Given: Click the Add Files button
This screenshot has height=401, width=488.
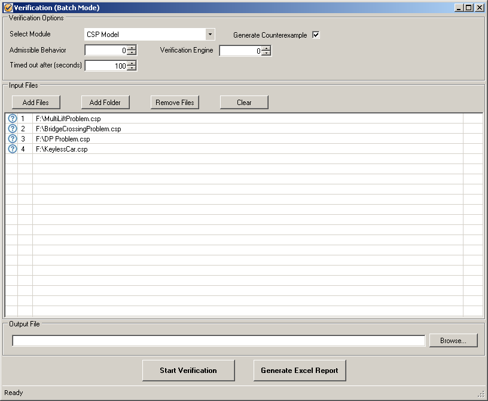Looking at the screenshot, I should [x=36, y=103].
